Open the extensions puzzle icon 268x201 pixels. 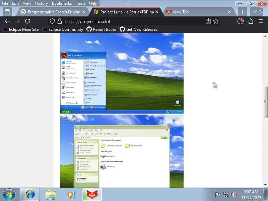coord(251,21)
